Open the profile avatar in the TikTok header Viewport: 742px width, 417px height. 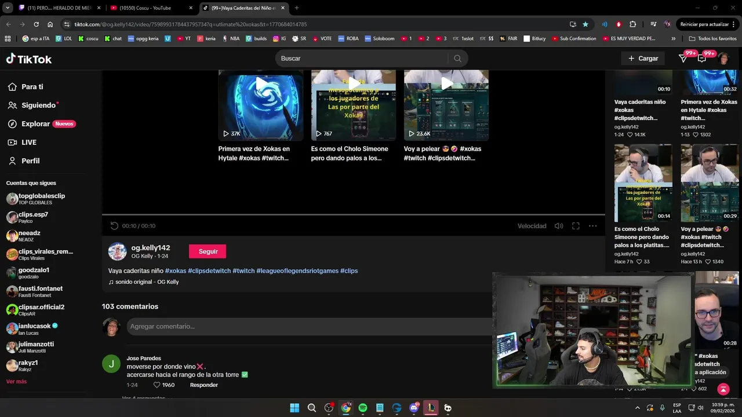pyautogui.click(x=723, y=58)
